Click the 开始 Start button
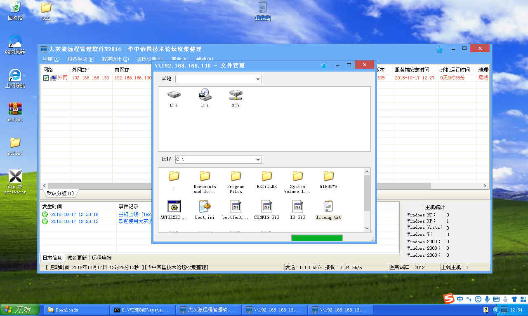528x316 pixels. [x=20, y=309]
